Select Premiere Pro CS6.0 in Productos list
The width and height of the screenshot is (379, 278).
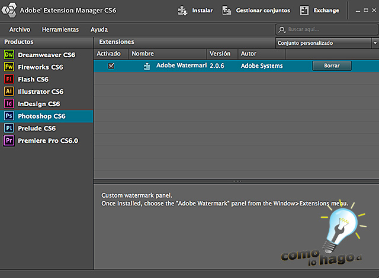click(x=46, y=141)
